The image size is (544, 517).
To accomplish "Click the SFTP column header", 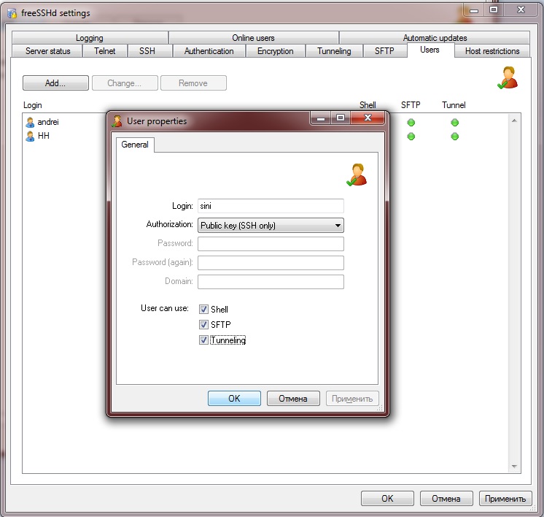I will (411, 105).
